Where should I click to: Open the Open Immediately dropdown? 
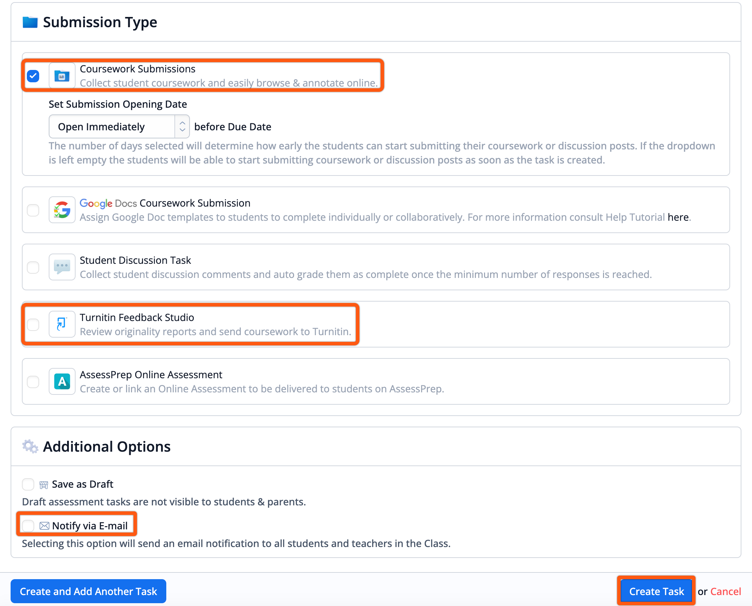click(119, 127)
